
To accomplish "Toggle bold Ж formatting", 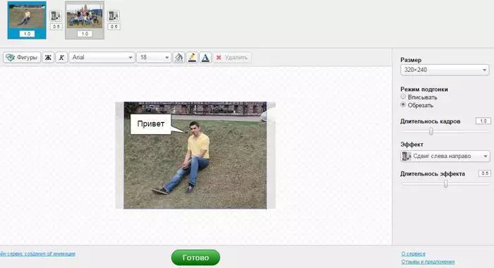I will click(x=48, y=57).
